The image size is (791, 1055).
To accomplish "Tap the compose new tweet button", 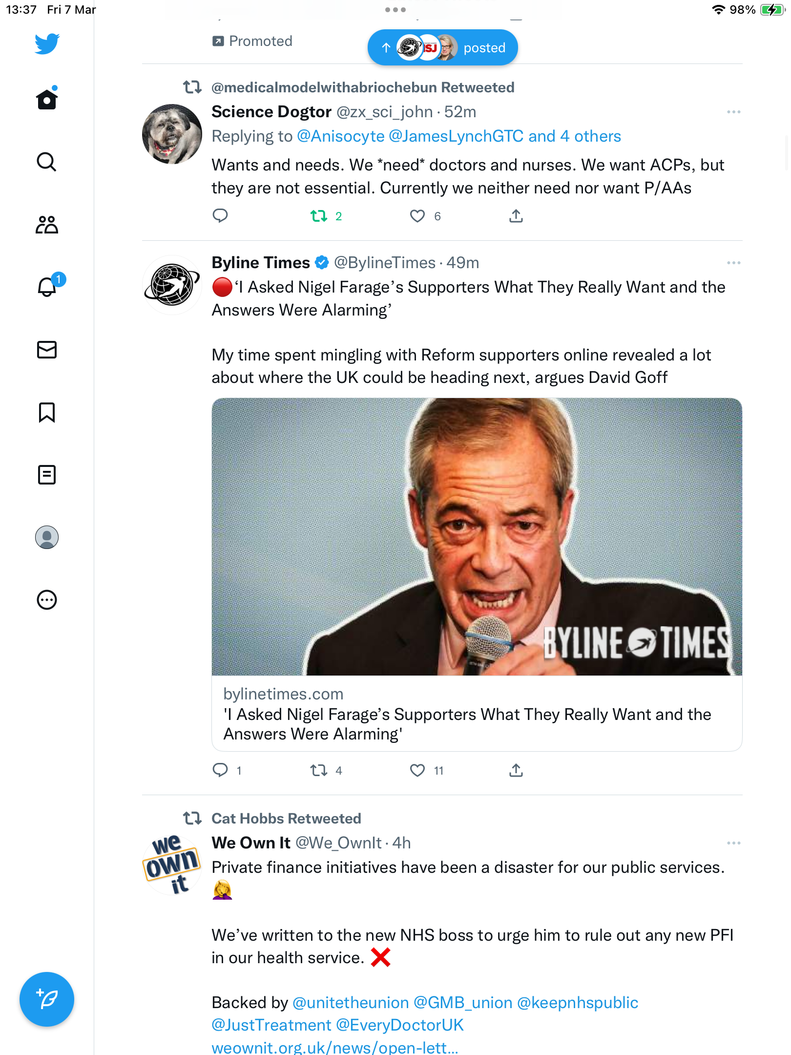I will 47,999.
